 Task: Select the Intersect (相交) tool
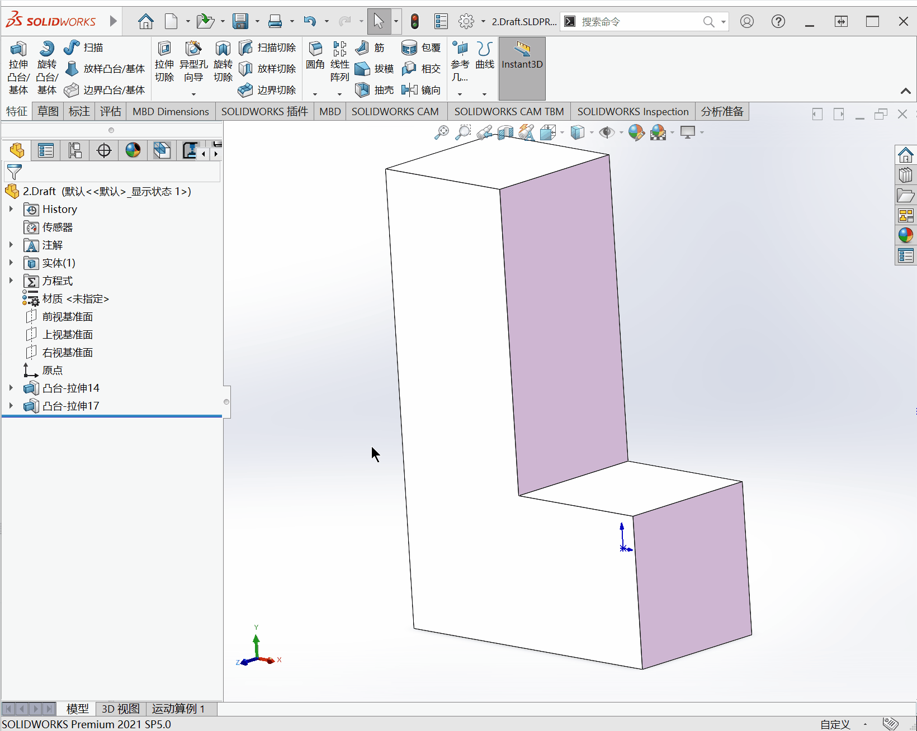click(421, 69)
